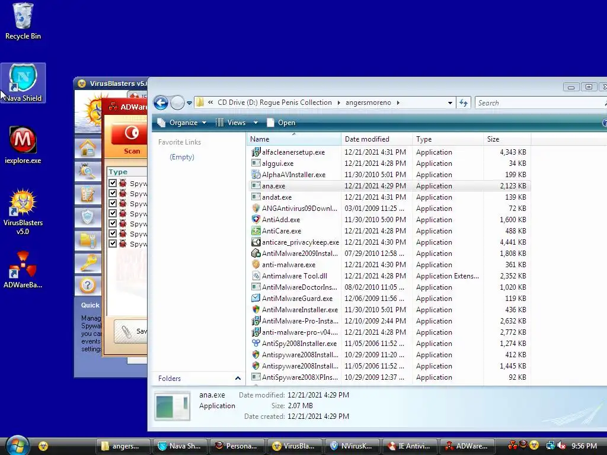
Task: Go back in Explorer with blue arrow
Action: tap(161, 103)
